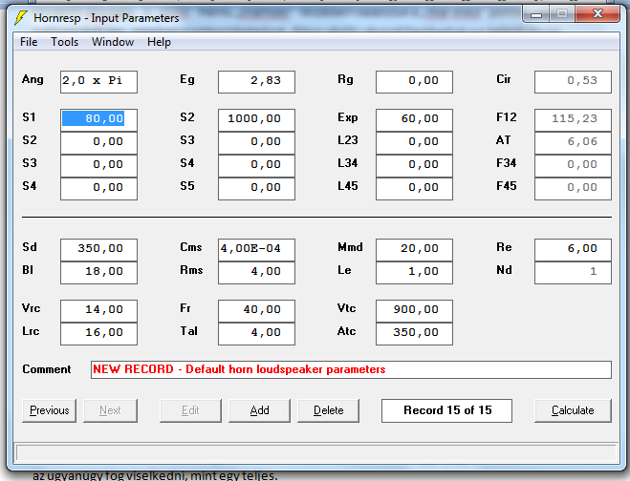The image size is (630, 481).
Task: Go to the Previous record
Action: pyautogui.click(x=49, y=410)
